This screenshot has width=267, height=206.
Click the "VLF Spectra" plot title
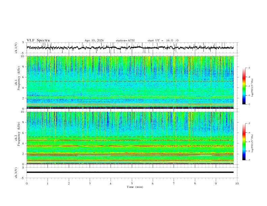[x=38, y=40]
